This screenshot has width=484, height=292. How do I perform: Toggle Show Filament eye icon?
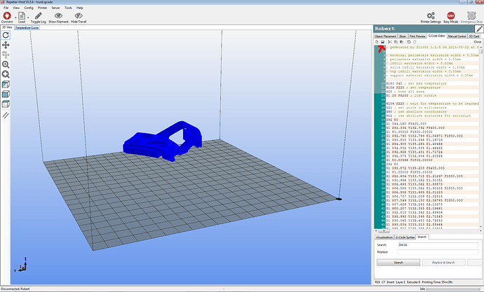coord(58,15)
